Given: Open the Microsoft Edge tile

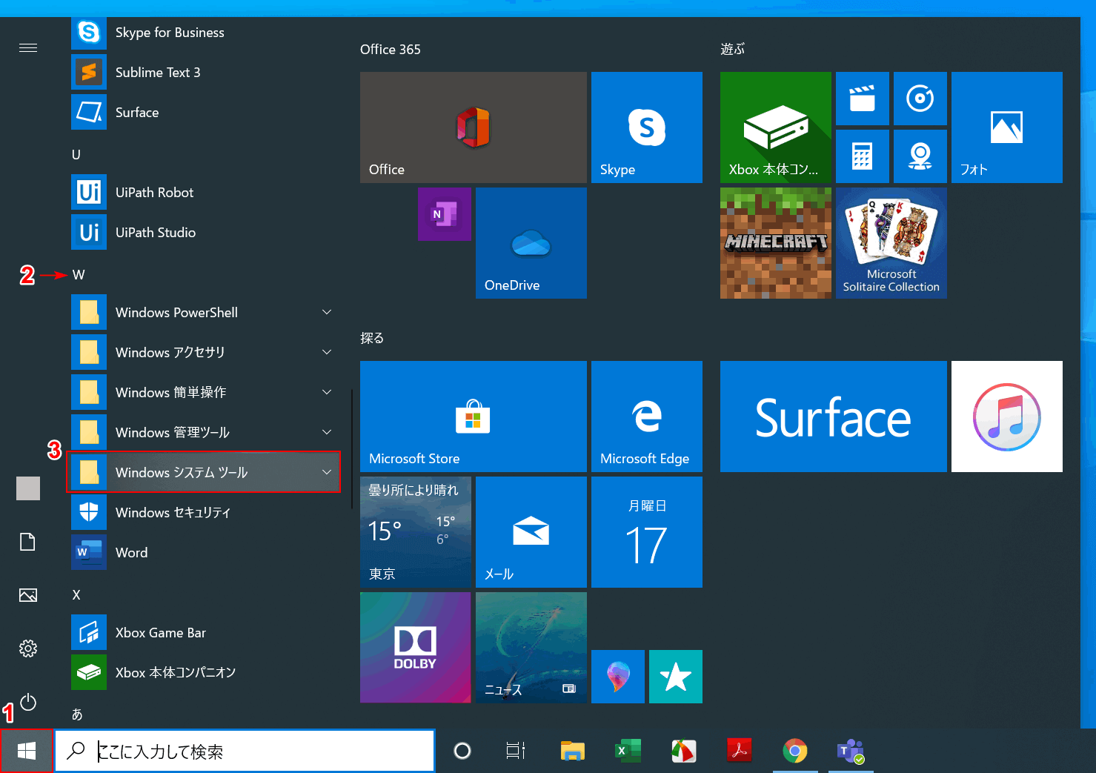Looking at the screenshot, I should point(646,417).
